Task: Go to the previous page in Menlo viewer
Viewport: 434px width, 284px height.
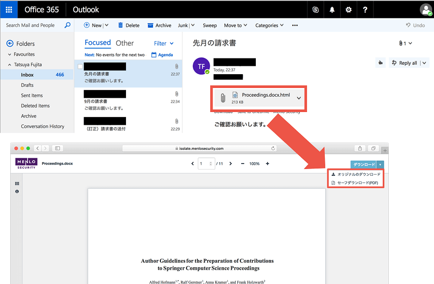Action: click(x=193, y=164)
